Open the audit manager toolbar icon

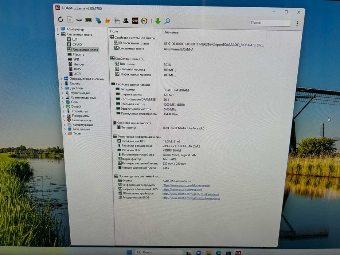coord(117,21)
